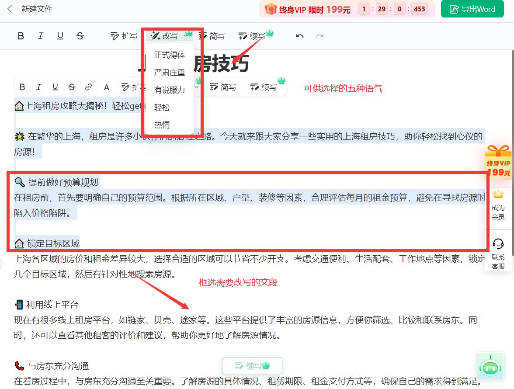
Task: Expand the floating toolbar dropdown chevron
Action: click(x=197, y=87)
